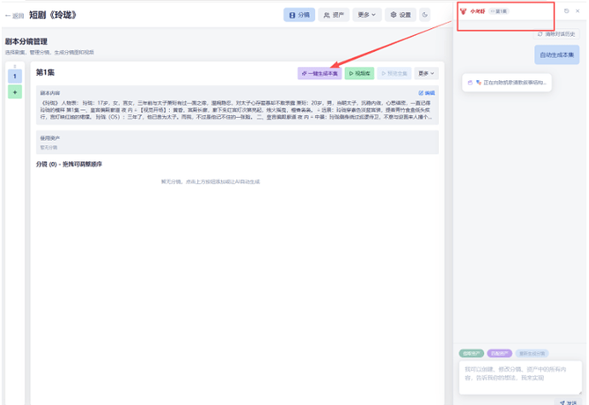Expand the 更多 dropdown in top bar
The height and width of the screenshot is (405, 589).
(x=367, y=14)
